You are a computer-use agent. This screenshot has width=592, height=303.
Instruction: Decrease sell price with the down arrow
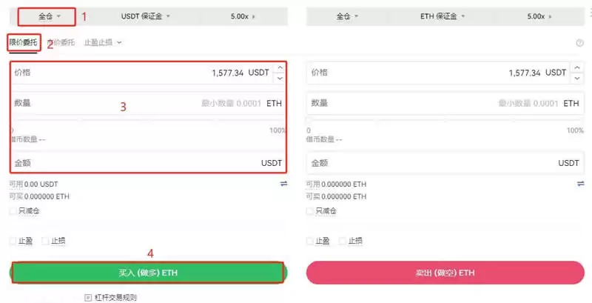click(575, 78)
